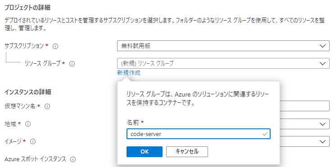Focus the 名前 field containing code-server
Image resolution: width=335 pixels, height=167 pixels.
pos(199,134)
